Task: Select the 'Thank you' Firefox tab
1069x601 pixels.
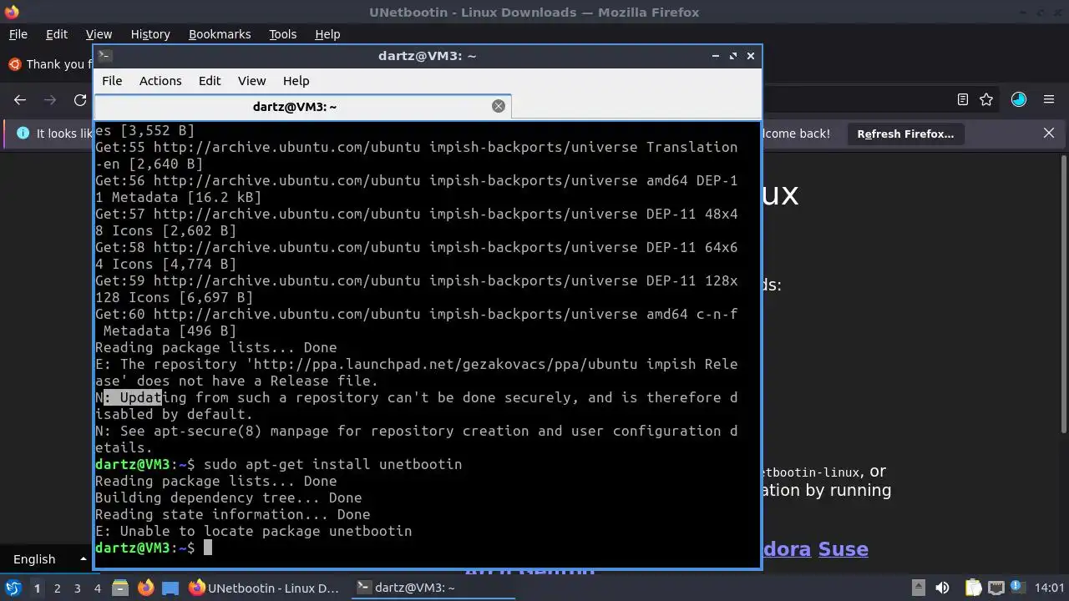Action: 48,64
